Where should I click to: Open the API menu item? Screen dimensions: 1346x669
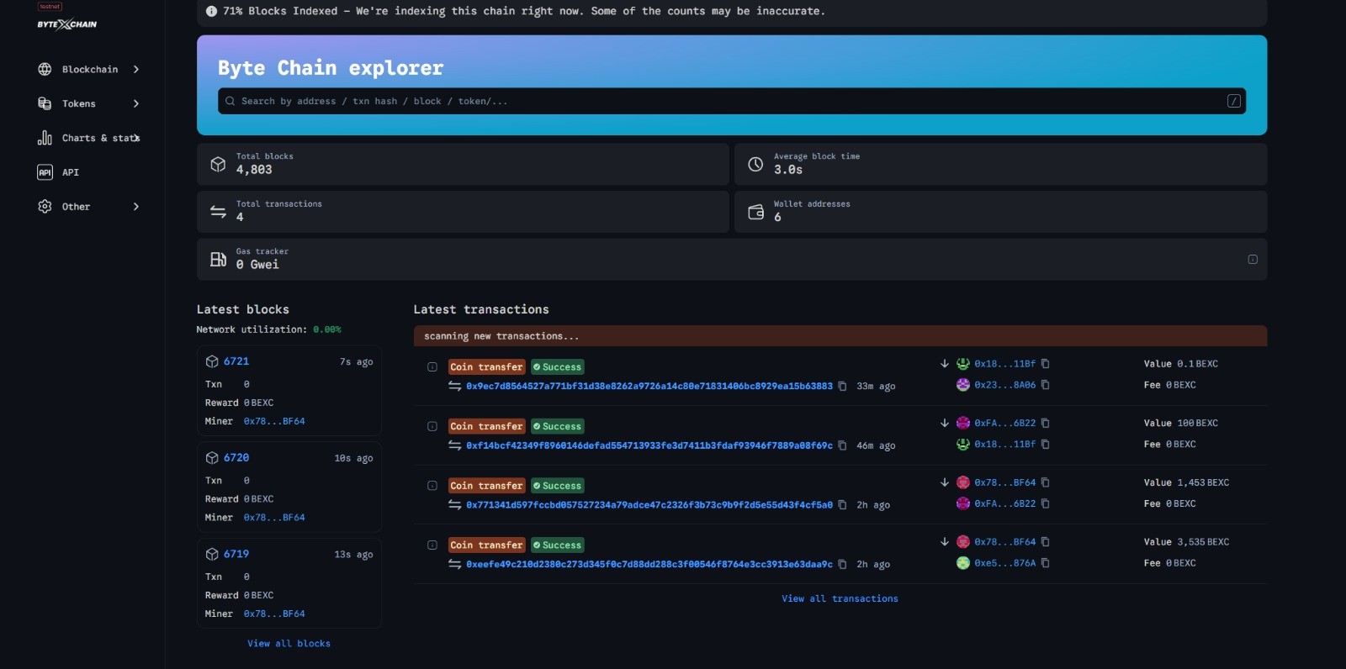coord(70,172)
